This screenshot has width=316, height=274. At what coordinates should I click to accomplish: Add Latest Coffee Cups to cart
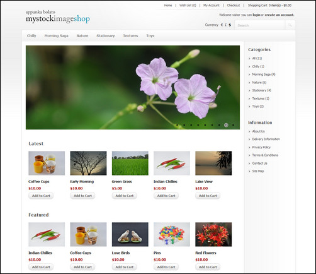point(41,196)
